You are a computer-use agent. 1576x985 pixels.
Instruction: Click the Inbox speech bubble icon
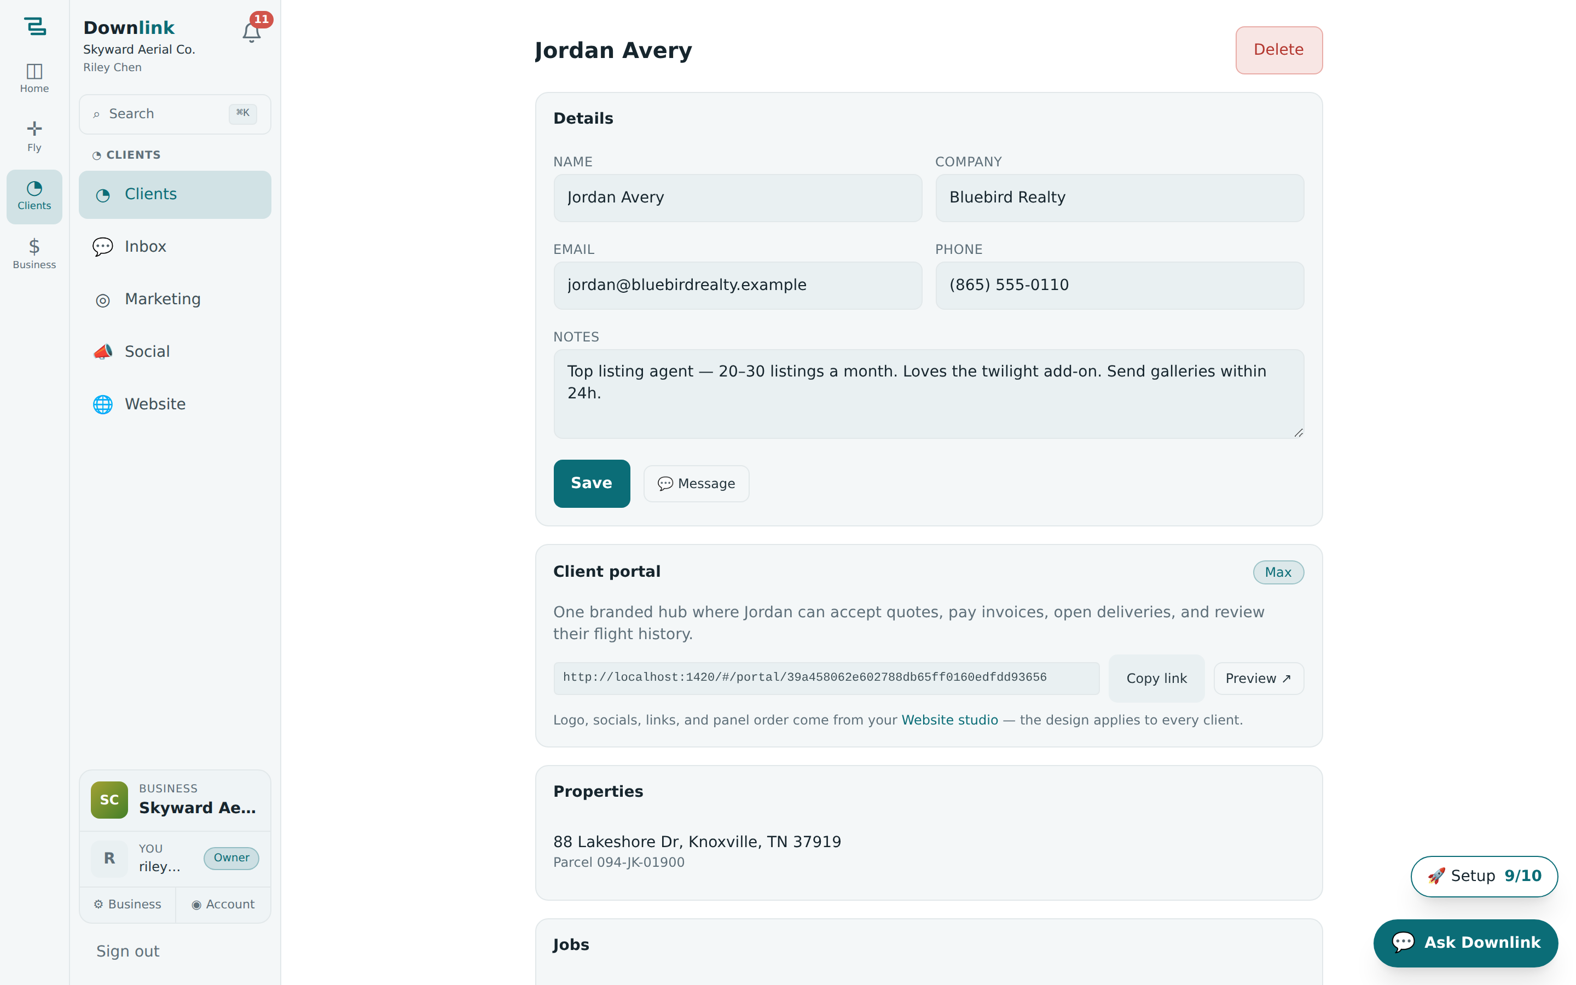click(x=102, y=247)
